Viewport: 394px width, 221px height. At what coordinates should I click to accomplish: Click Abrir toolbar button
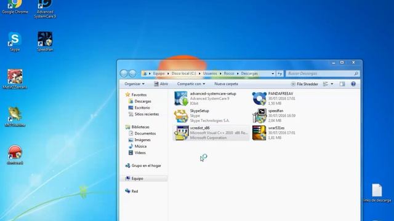[x=161, y=84]
